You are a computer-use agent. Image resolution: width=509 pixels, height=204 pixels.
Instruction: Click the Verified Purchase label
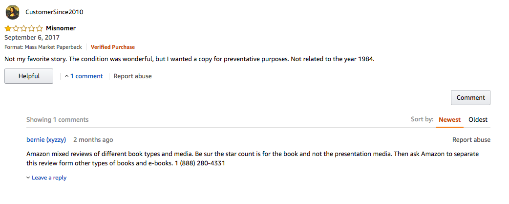[x=113, y=47]
